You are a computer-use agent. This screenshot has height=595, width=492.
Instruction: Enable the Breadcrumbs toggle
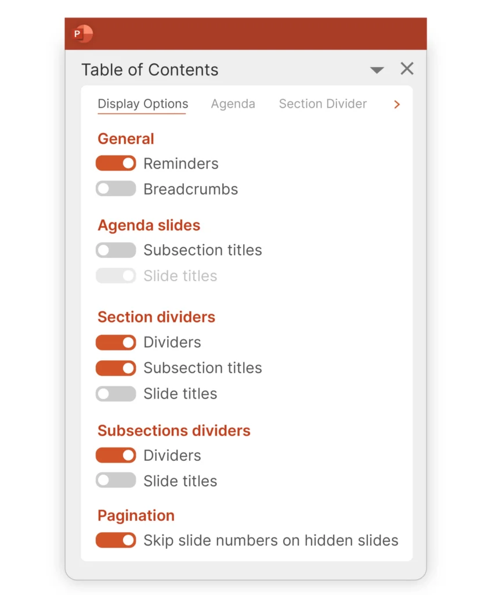click(x=115, y=188)
